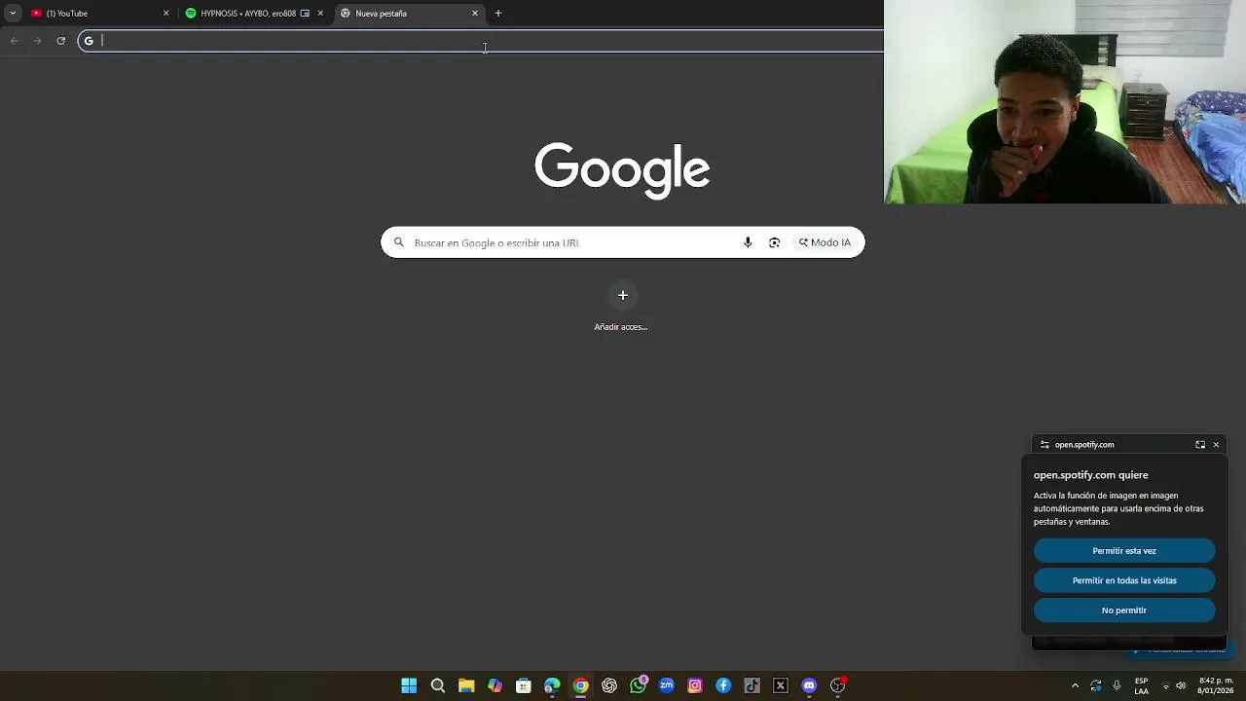The image size is (1246, 701).
Task: Click the magnifier icon in search box
Action: tap(398, 242)
